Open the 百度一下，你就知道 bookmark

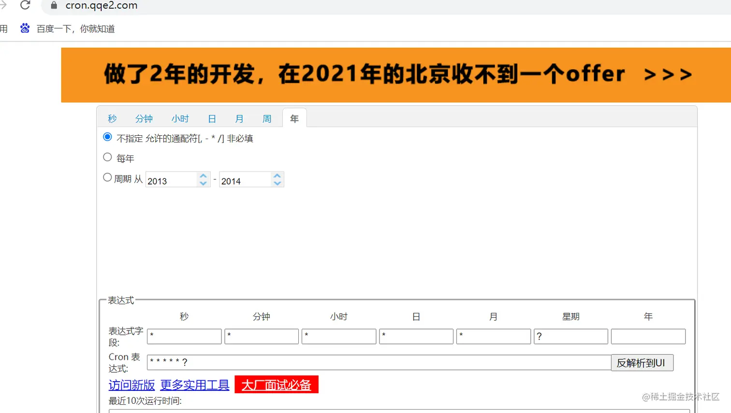click(x=76, y=29)
